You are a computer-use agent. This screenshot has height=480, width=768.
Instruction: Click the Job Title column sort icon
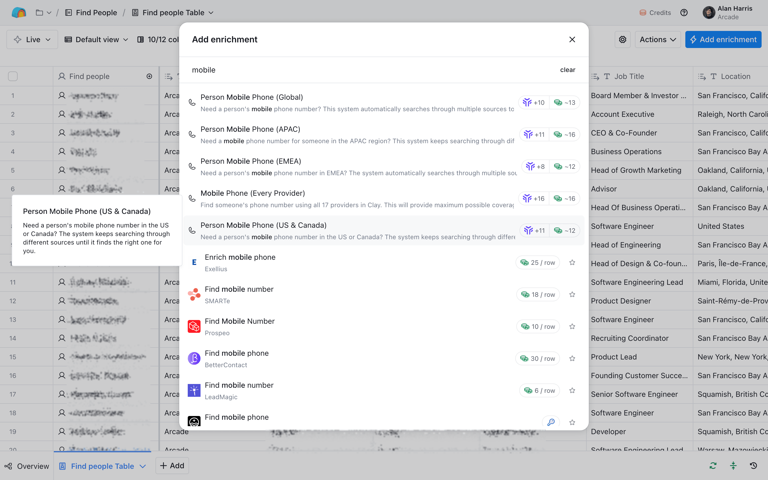pyautogui.click(x=595, y=77)
